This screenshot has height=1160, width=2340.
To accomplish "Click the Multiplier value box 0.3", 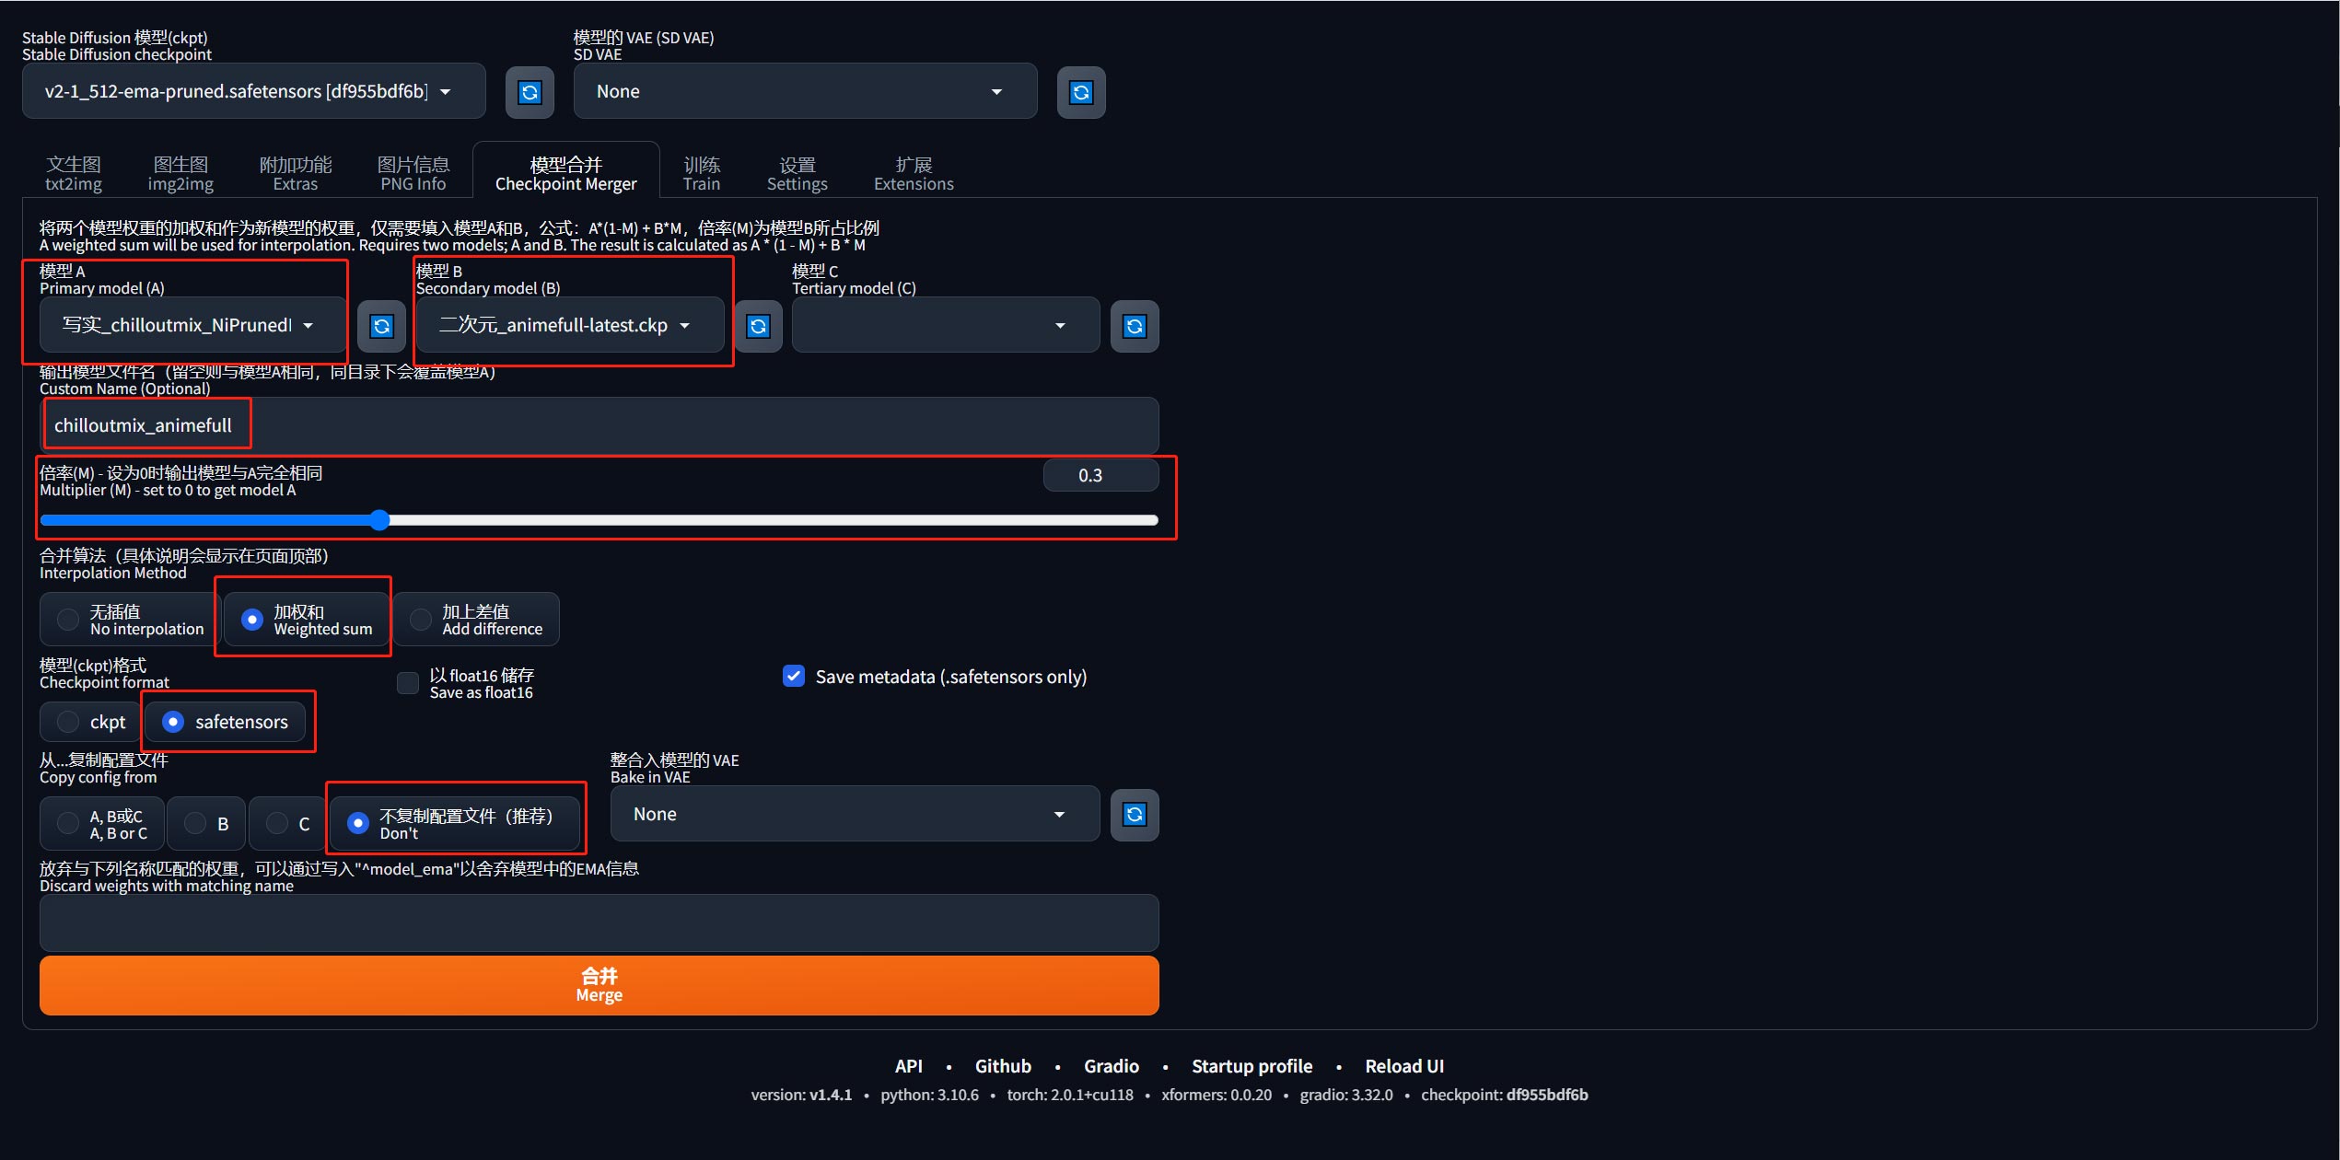I will 1100,475.
